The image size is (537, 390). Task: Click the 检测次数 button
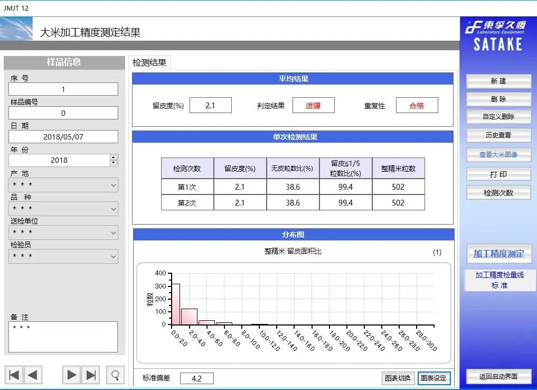point(498,193)
